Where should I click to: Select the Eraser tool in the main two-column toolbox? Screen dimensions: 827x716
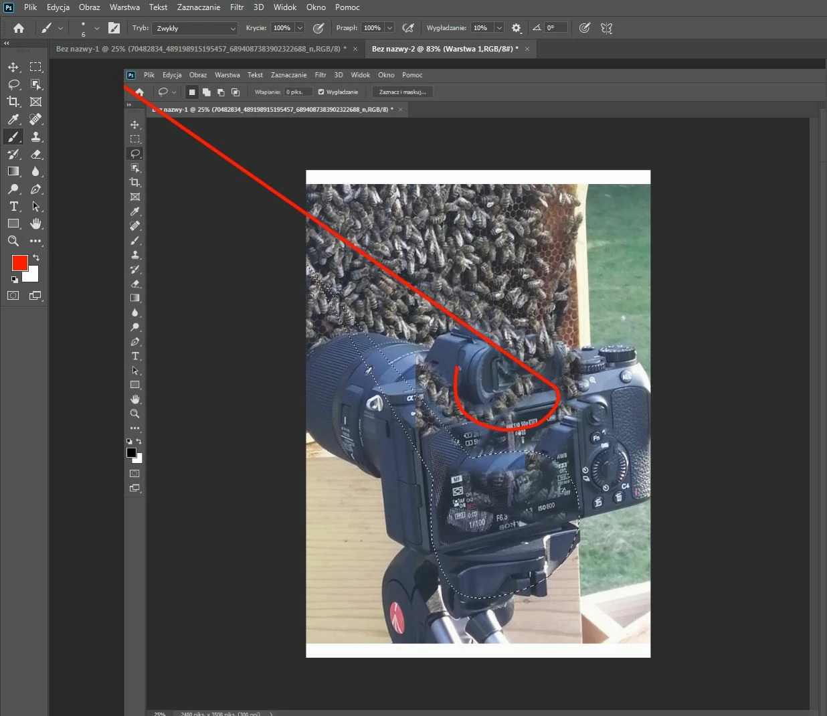click(36, 154)
